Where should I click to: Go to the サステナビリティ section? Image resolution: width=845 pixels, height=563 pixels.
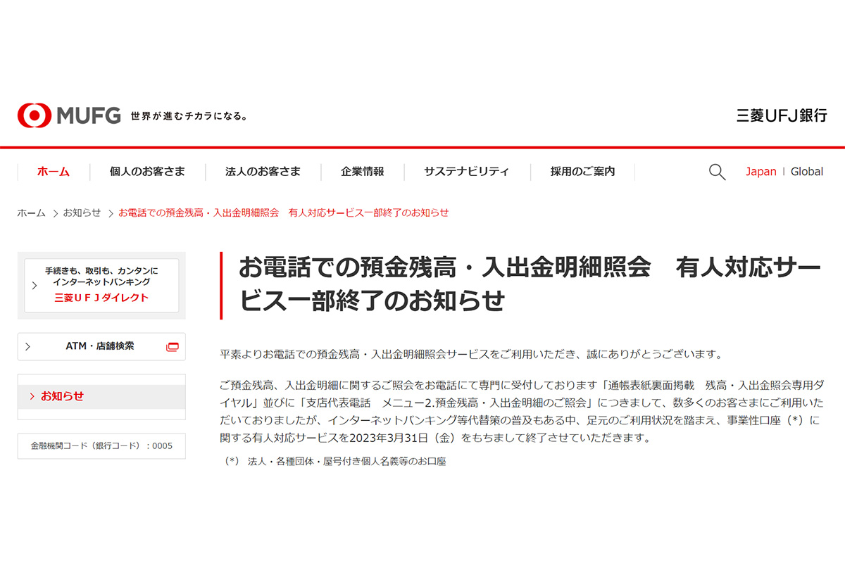466,171
